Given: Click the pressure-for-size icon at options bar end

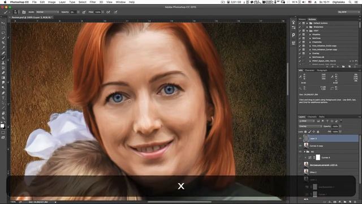Looking at the screenshot, I should (x=115, y=12).
